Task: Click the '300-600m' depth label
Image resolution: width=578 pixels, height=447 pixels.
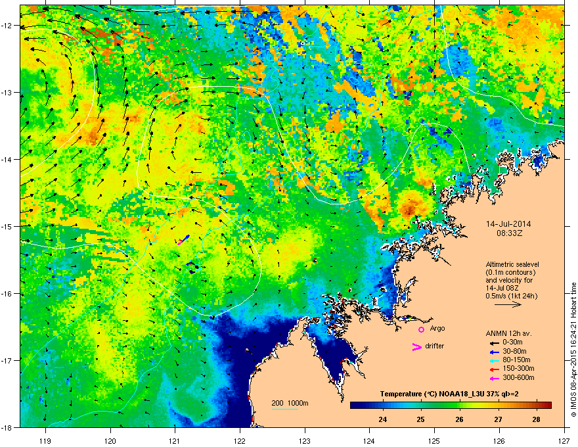Action: [x=518, y=378]
